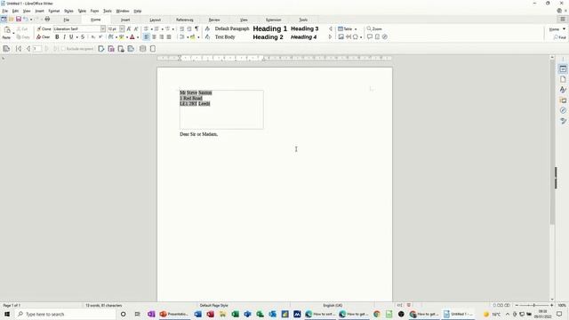
Task: Click the Save document icon
Action: tap(18, 19)
